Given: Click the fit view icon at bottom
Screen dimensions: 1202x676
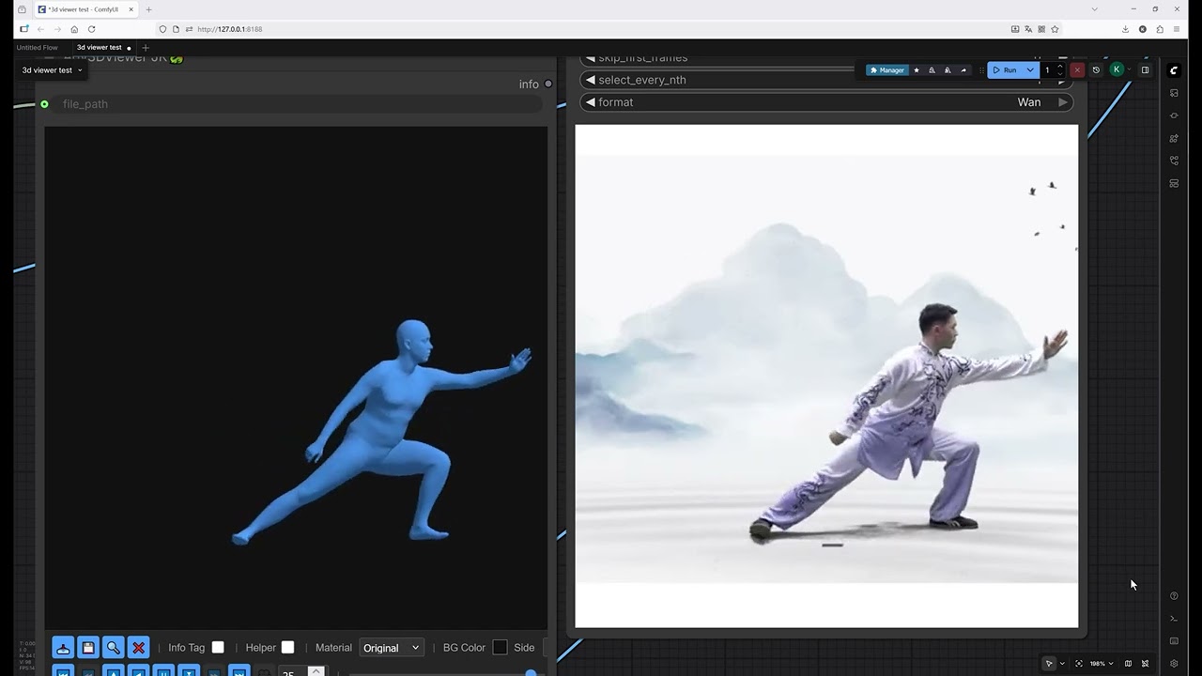Looking at the screenshot, I should [1079, 664].
